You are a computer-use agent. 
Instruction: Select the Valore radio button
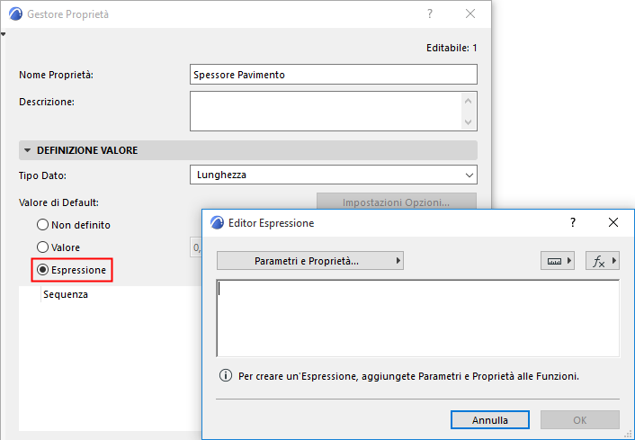[42, 247]
